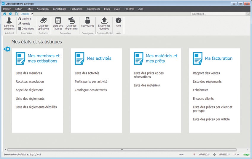
Task: Click the Sauvegarde USB drive icon
Action: 87,20
